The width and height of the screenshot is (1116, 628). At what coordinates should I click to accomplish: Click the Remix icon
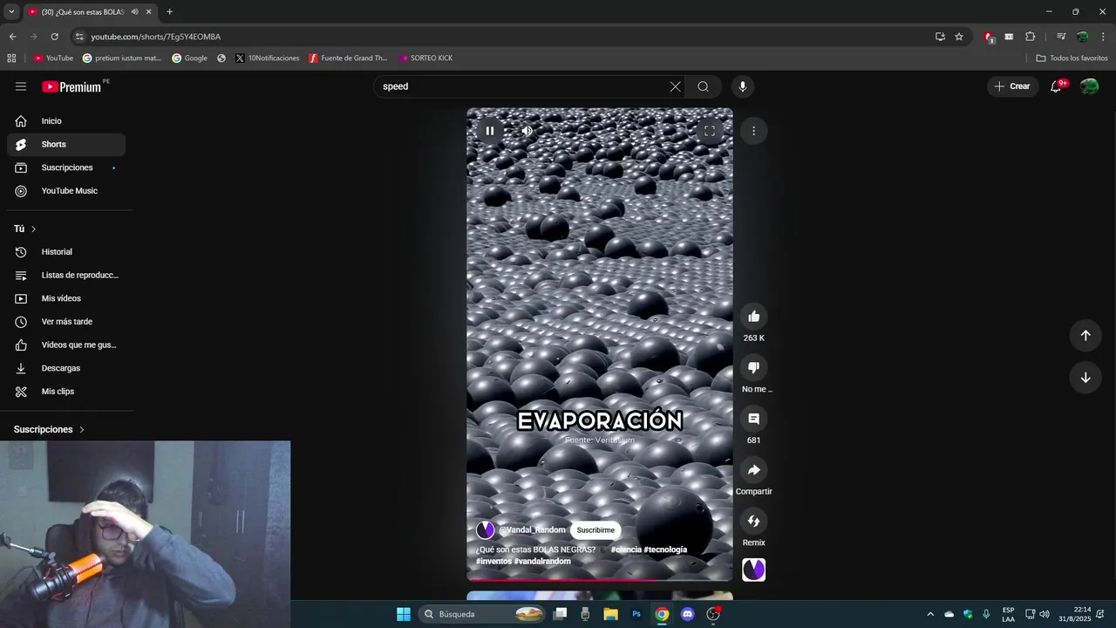754,521
